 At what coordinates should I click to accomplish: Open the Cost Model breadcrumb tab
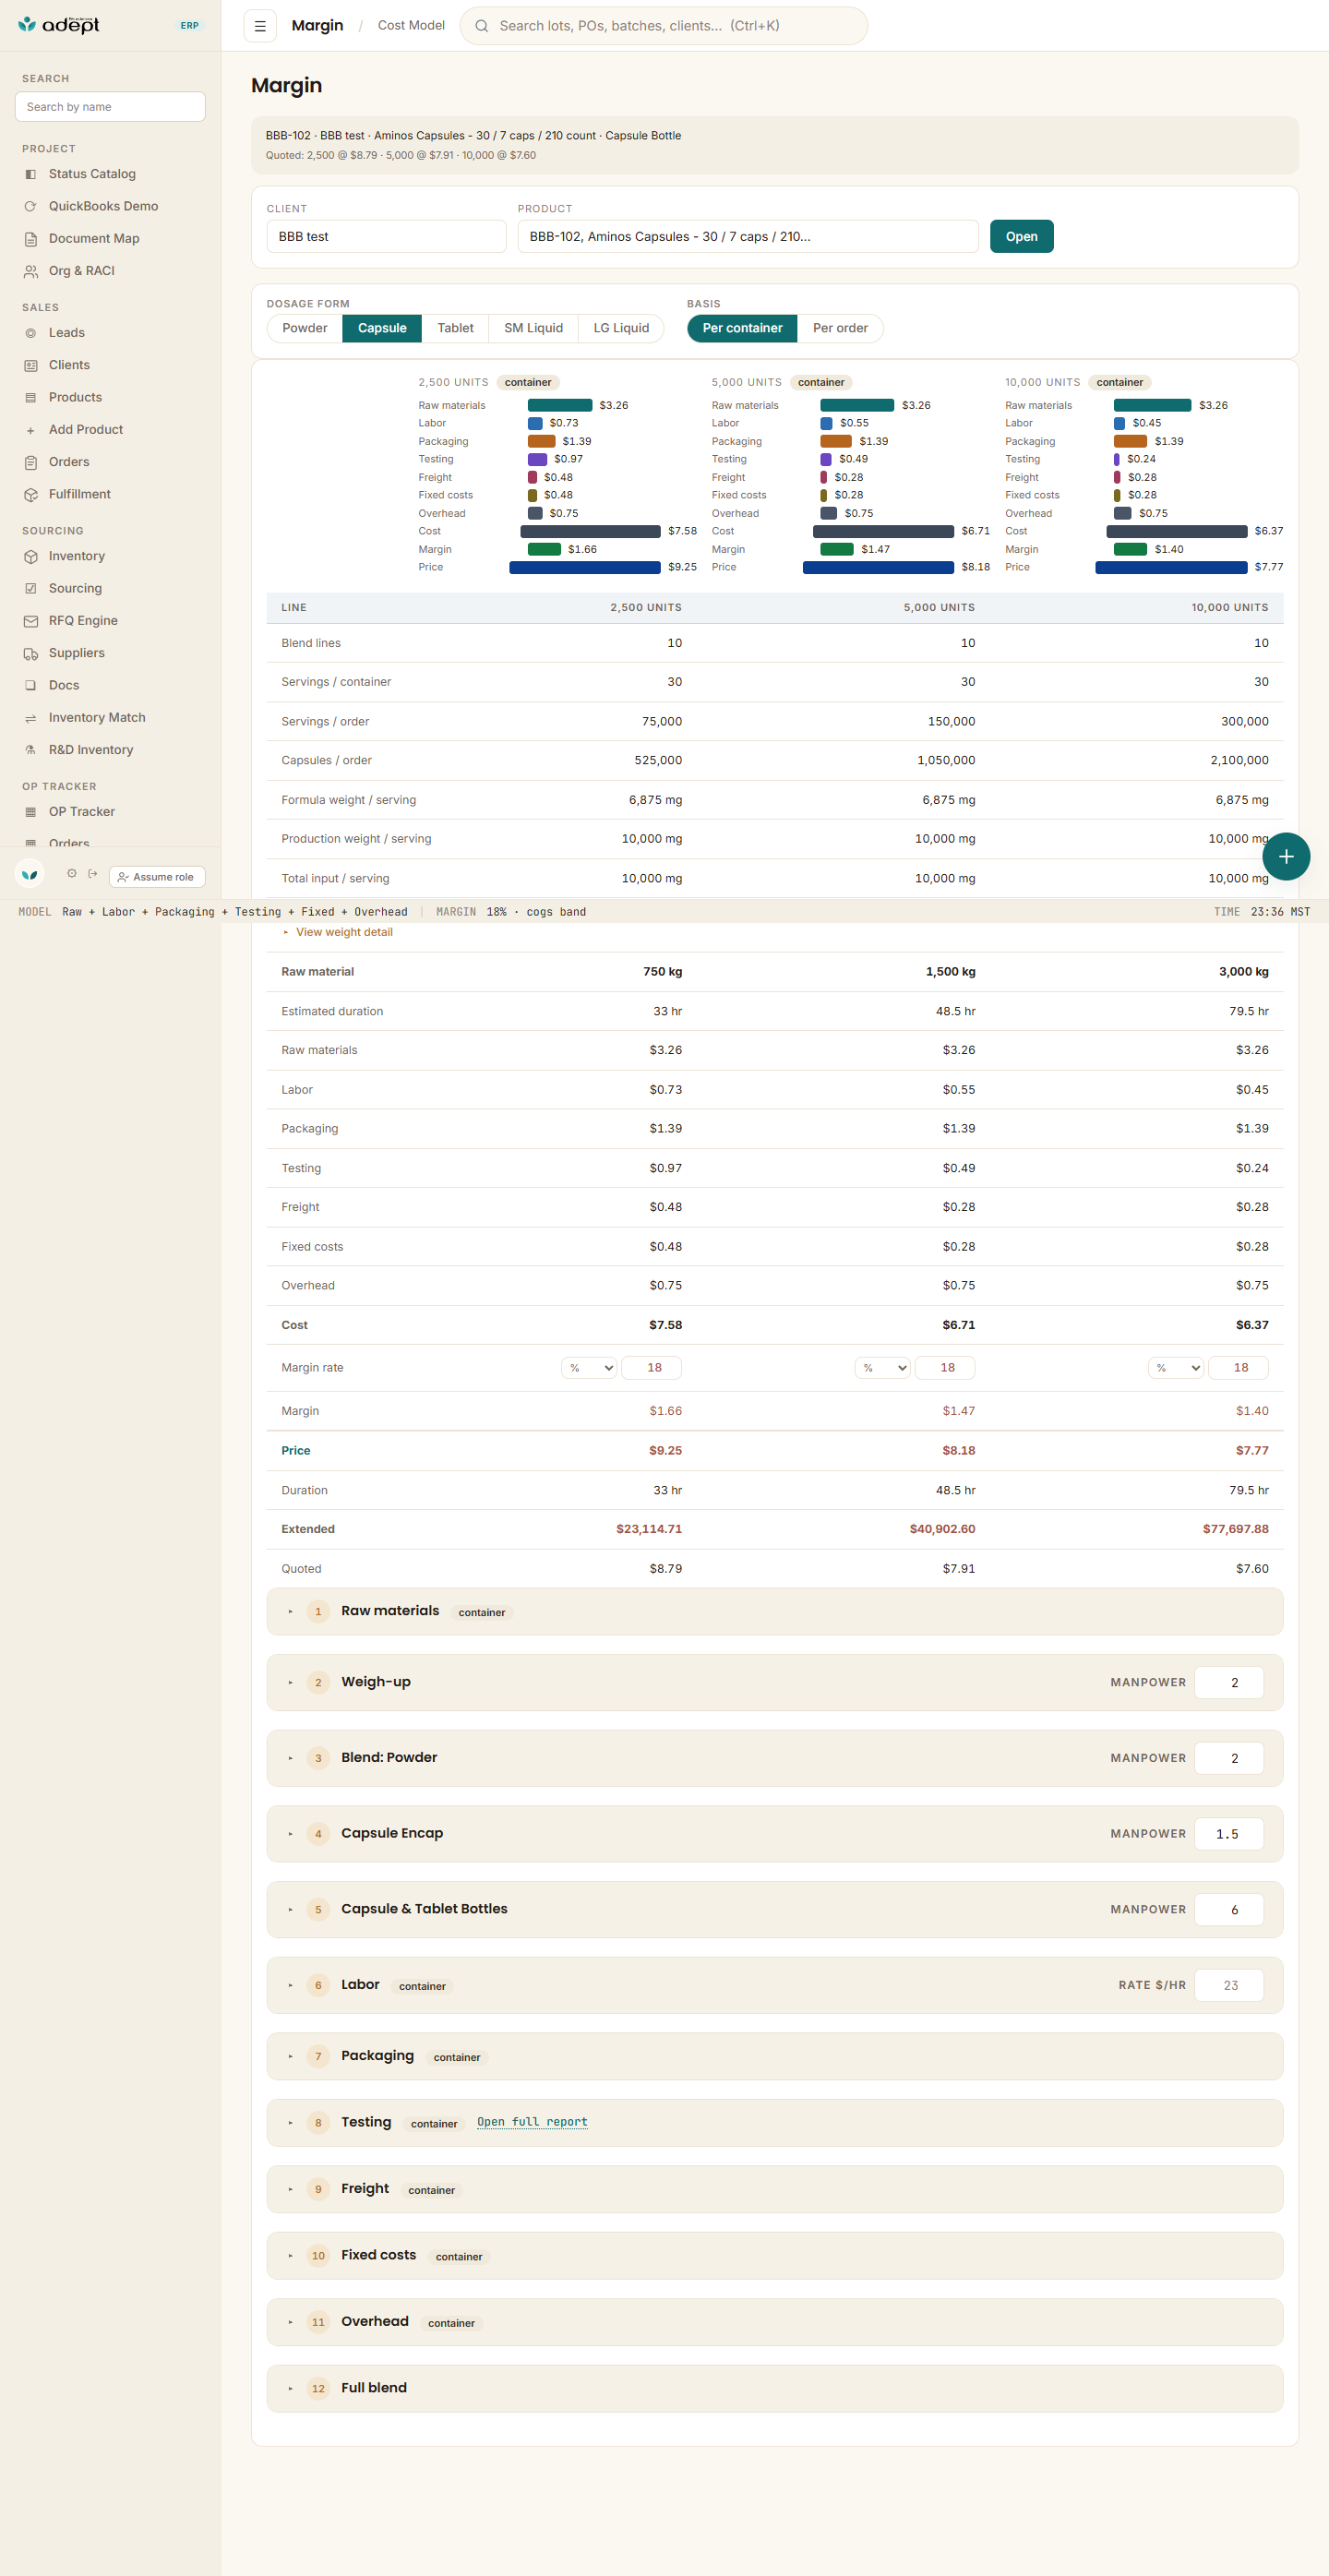pyautogui.click(x=411, y=26)
